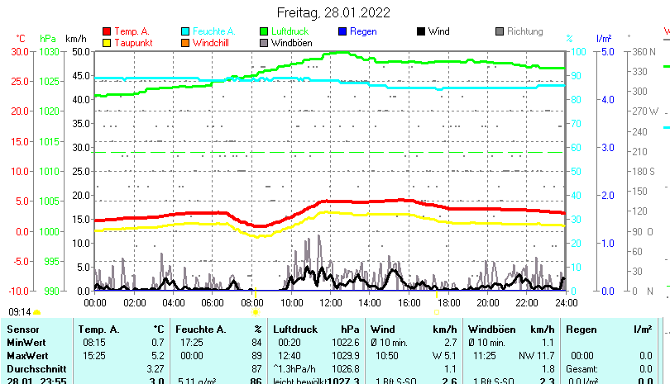The image size is (670, 384).
Task: Click the red Temp. A. legend swatch
Action: pyautogui.click(x=107, y=31)
